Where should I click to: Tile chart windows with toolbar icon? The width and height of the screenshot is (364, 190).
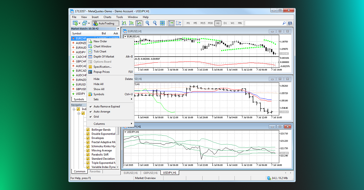pyautogui.click(x=162, y=23)
